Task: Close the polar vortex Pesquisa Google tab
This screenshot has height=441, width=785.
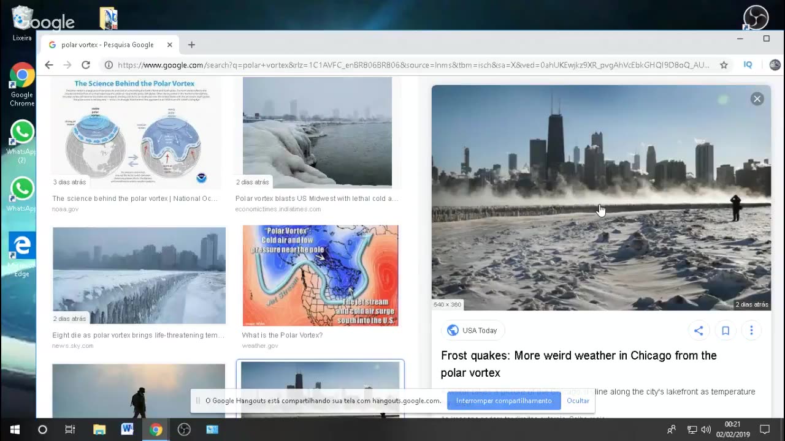Action: tap(170, 45)
